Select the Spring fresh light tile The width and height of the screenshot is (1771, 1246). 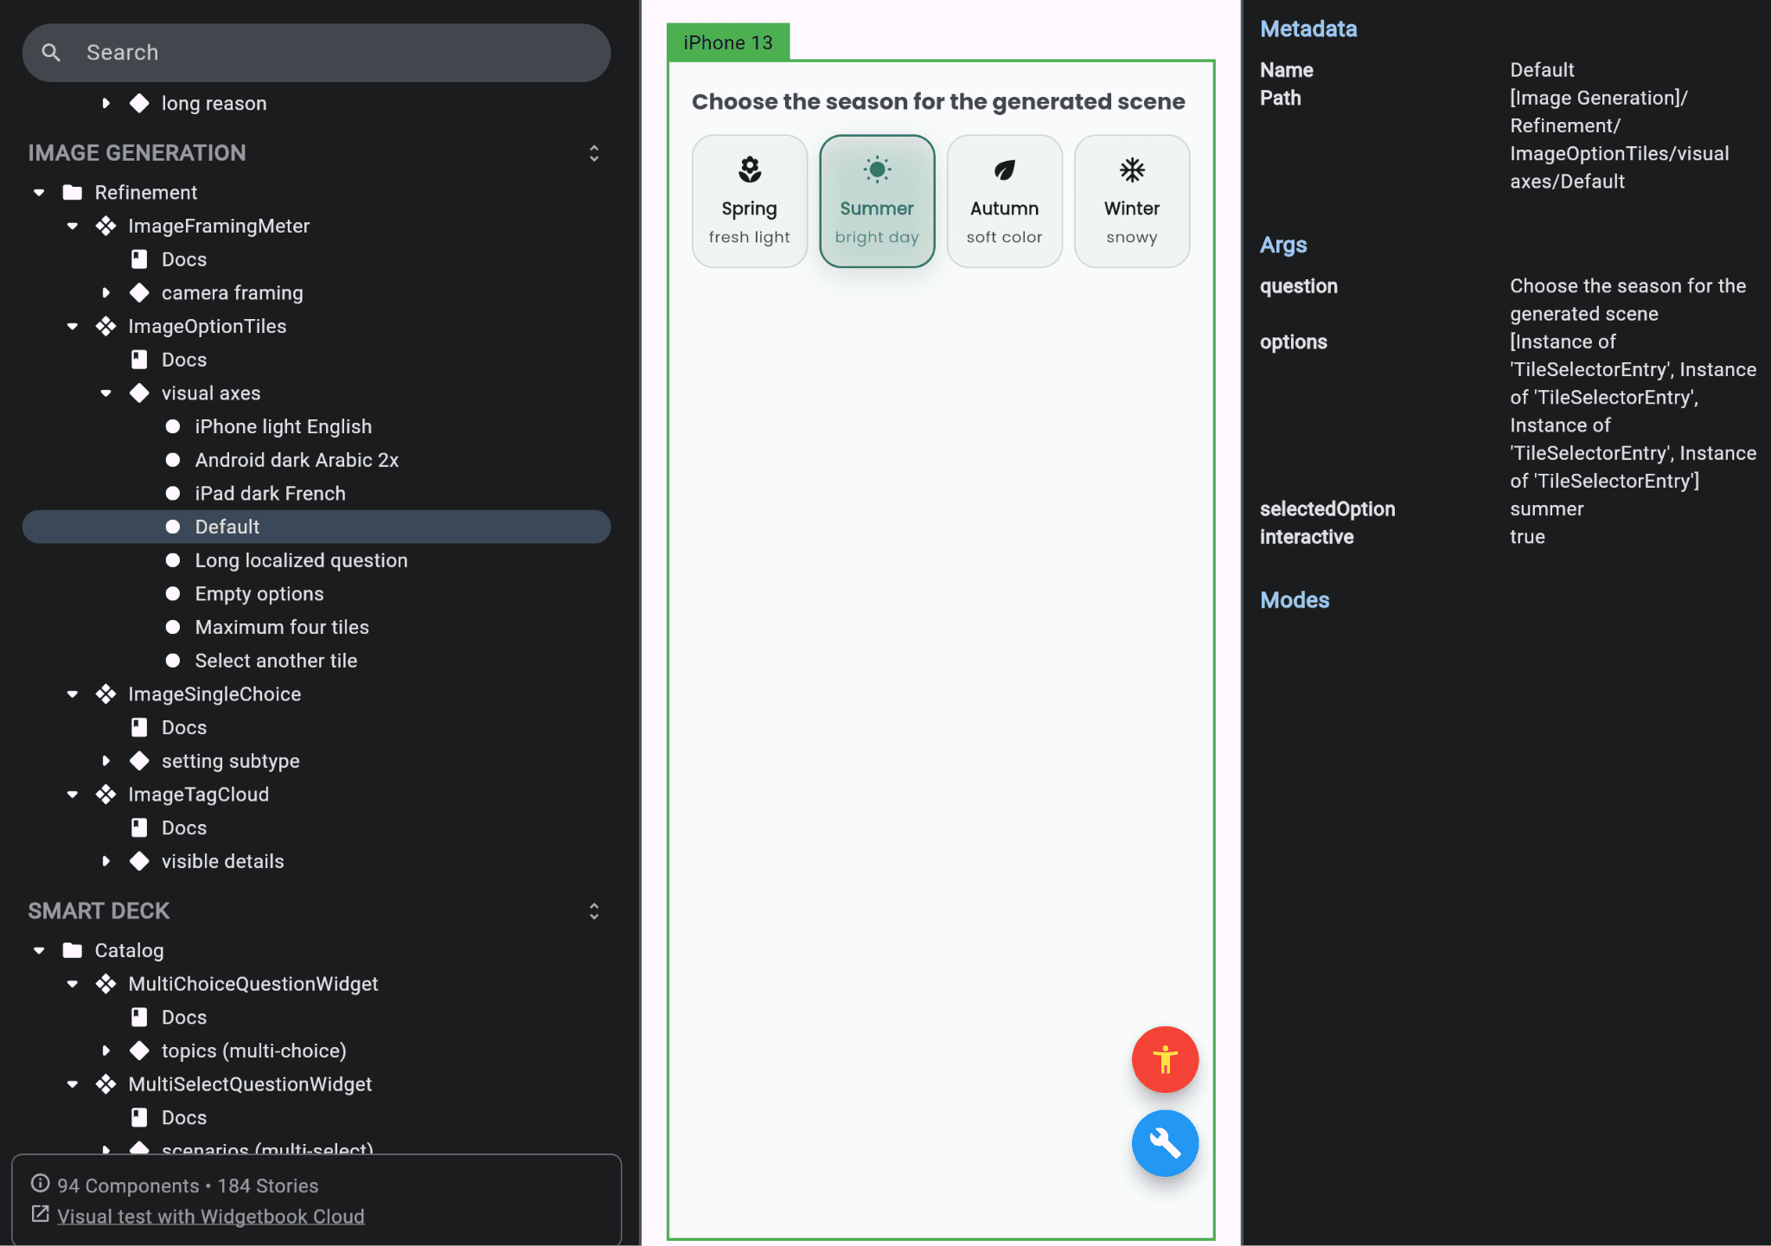pyautogui.click(x=750, y=201)
